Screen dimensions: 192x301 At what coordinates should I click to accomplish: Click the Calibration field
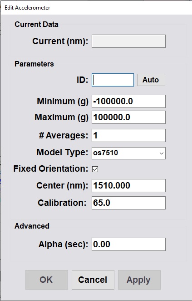point(128,203)
